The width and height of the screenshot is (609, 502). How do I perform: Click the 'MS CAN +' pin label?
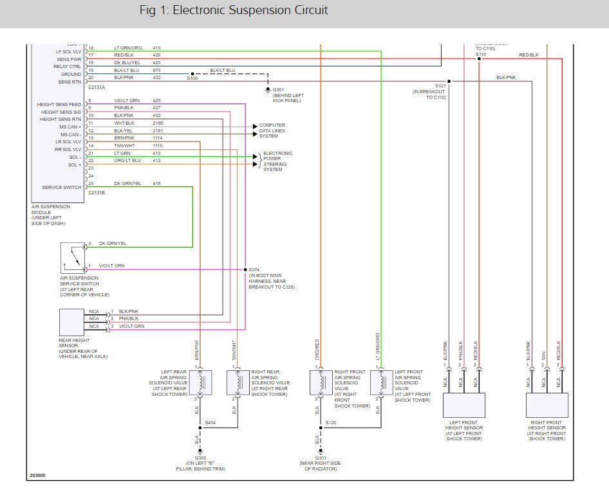click(70, 127)
